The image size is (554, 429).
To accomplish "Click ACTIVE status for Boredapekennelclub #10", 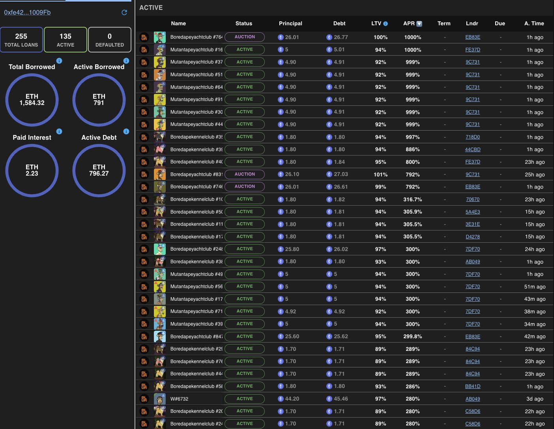I will (x=245, y=199).
